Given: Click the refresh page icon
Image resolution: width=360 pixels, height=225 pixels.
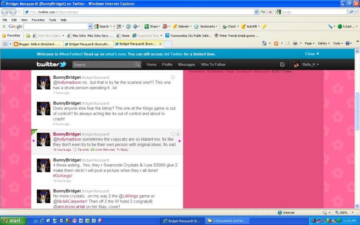Looking at the screenshot, I should (263, 12).
